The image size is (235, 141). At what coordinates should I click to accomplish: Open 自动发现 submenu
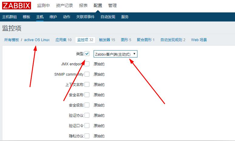point(108,17)
